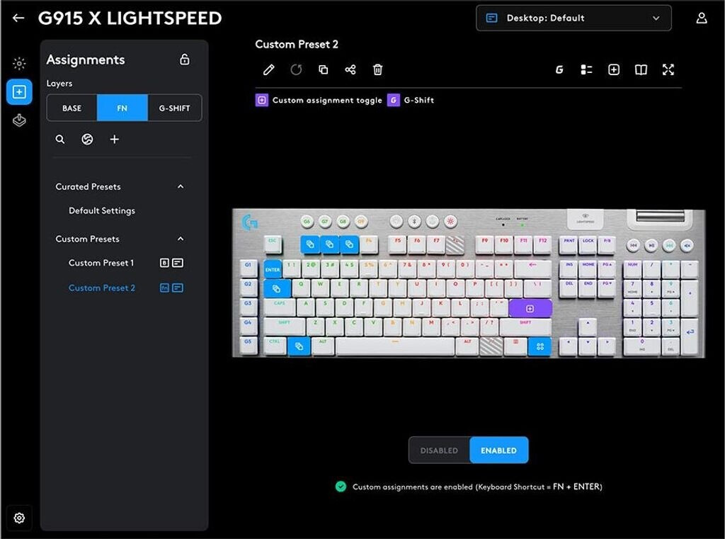The width and height of the screenshot is (725, 539).
Task: Click the search magnifier in Assignments
Action: [x=60, y=140]
